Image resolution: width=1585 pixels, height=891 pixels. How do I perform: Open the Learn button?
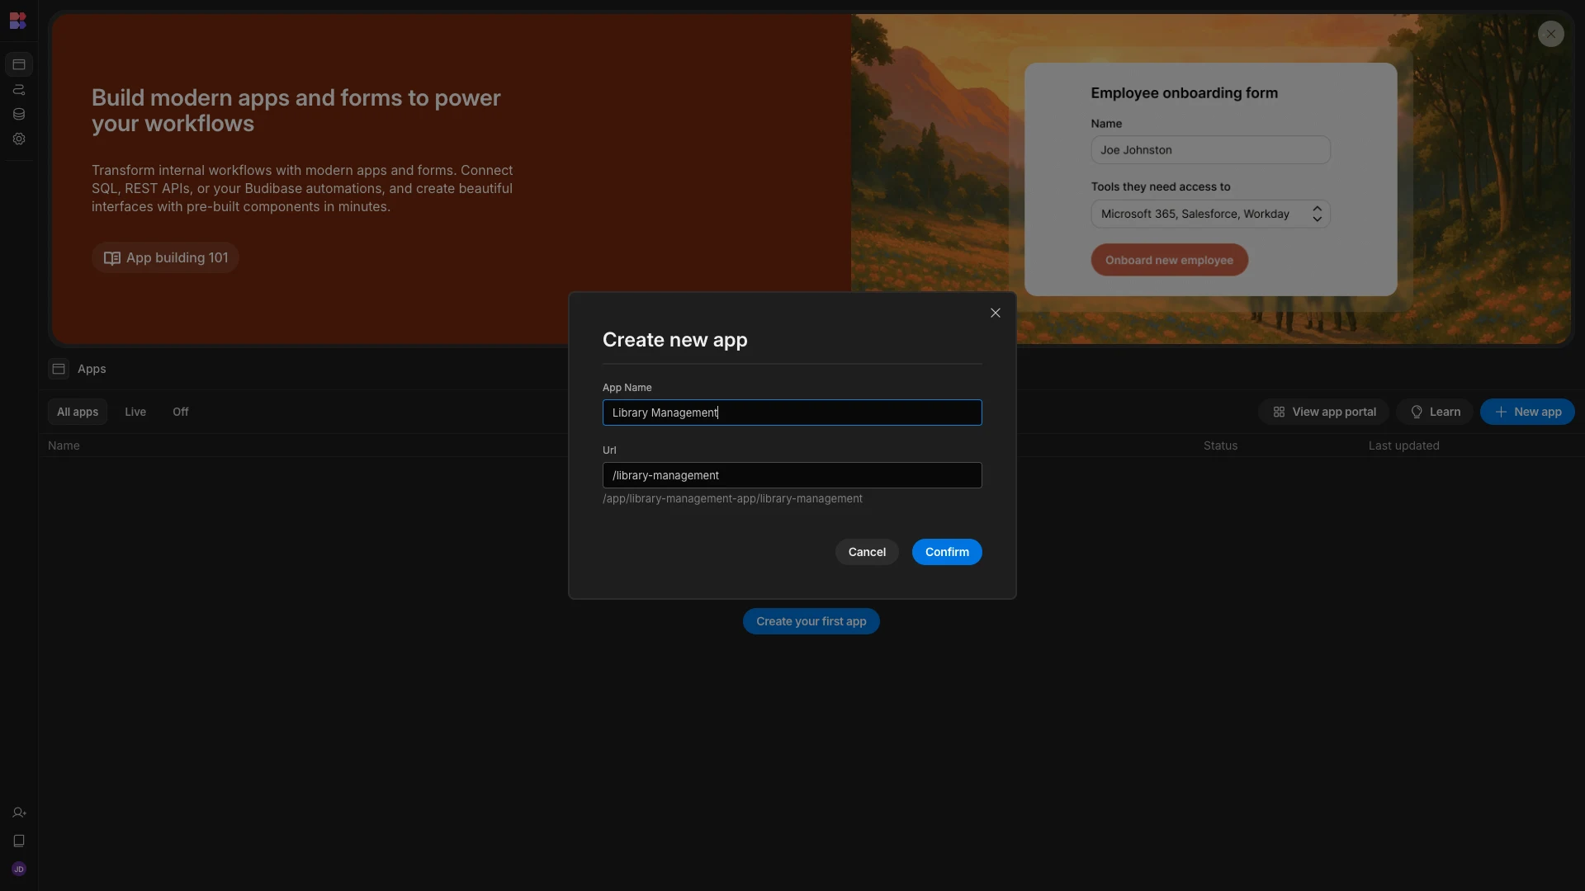1435,412
